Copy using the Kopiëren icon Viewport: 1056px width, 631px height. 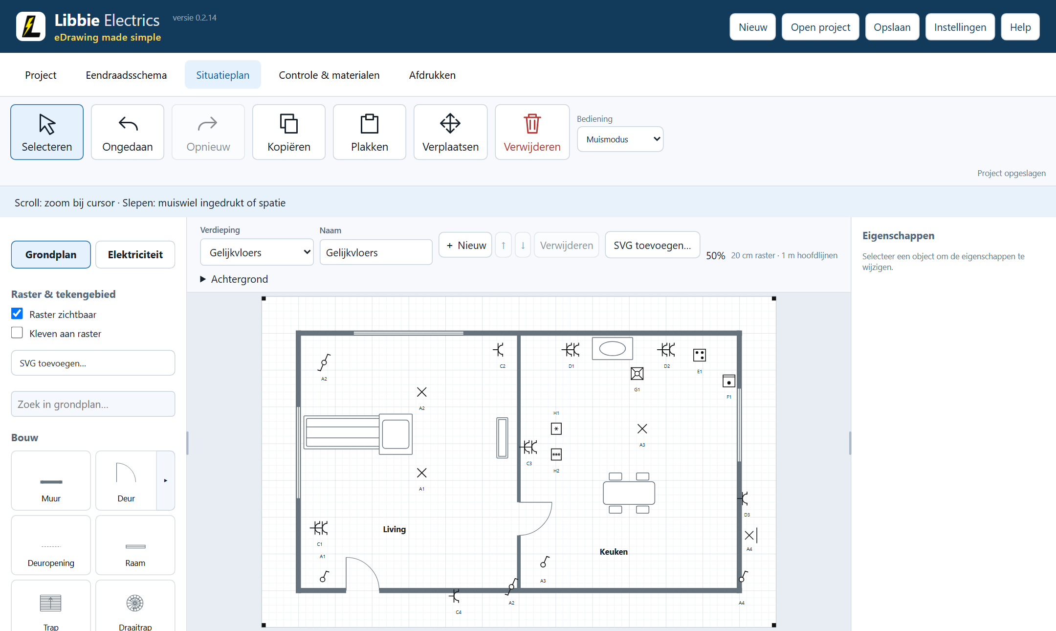pos(289,132)
